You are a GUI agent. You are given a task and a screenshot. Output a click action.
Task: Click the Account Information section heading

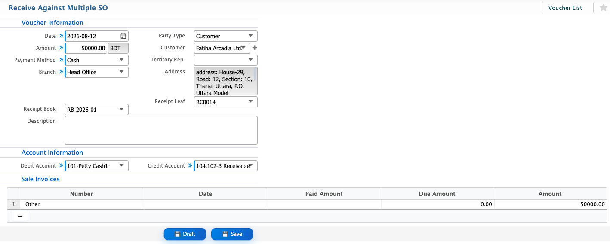coord(52,152)
